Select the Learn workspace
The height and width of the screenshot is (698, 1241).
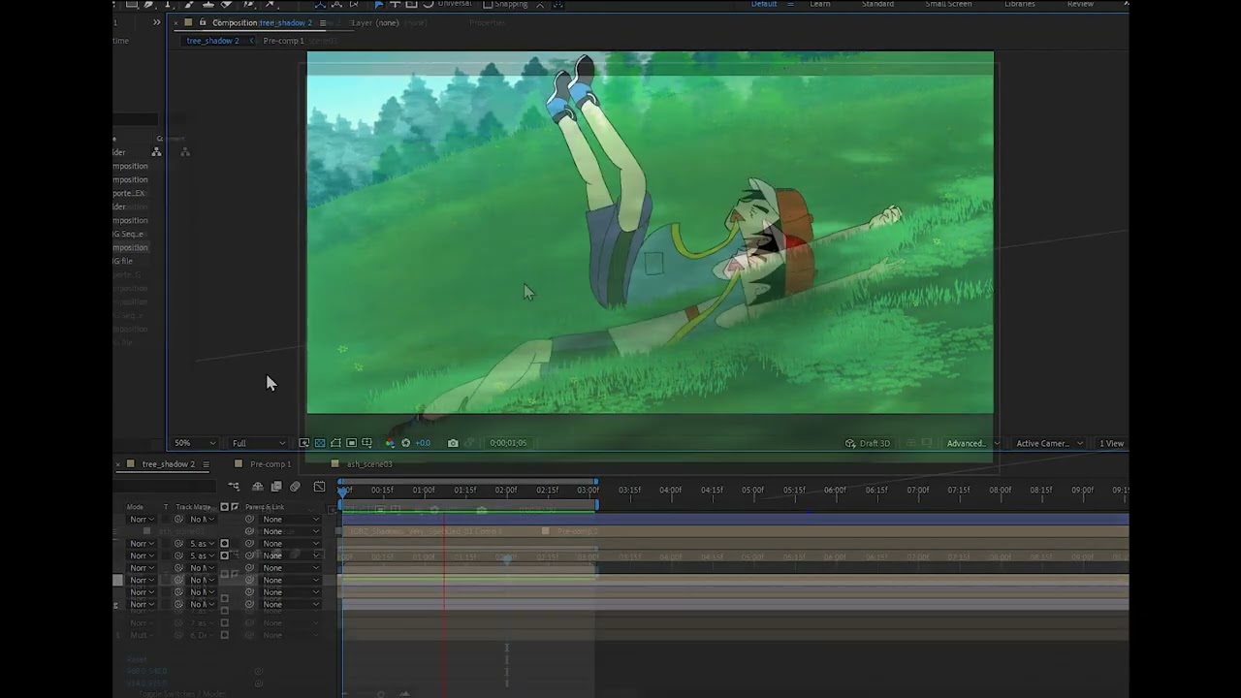pyautogui.click(x=820, y=4)
